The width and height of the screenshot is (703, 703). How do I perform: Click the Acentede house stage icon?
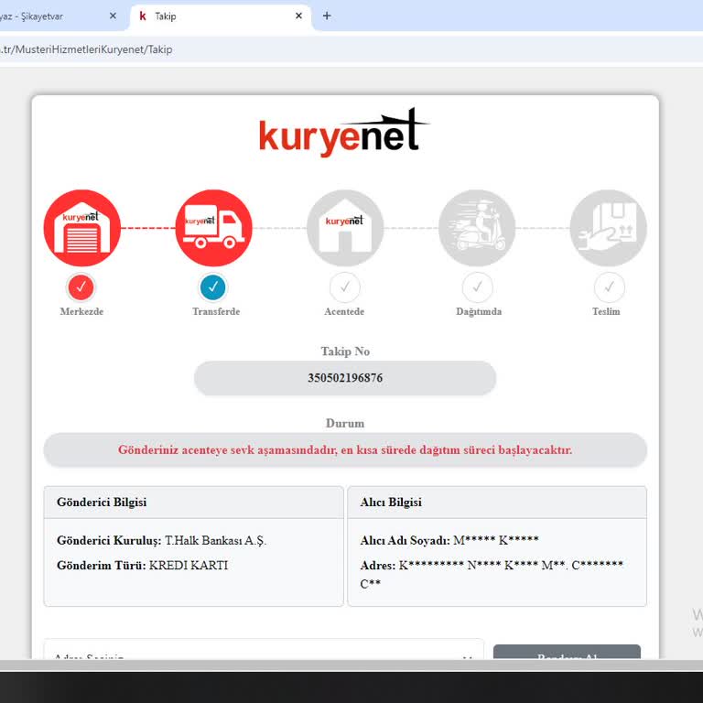coord(345,228)
